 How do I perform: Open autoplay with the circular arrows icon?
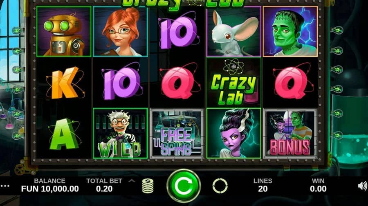point(220,186)
